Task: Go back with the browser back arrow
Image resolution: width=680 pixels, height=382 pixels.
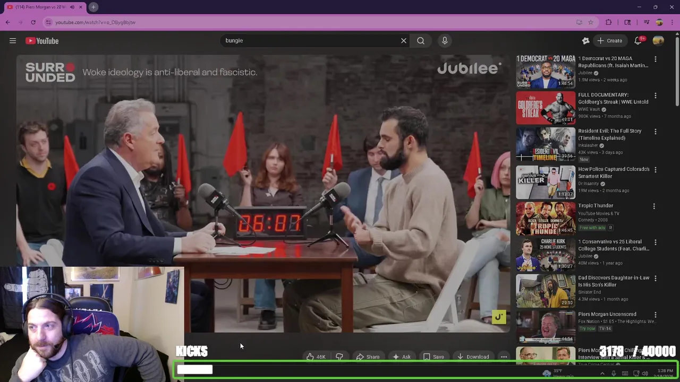Action: pyautogui.click(x=7, y=22)
